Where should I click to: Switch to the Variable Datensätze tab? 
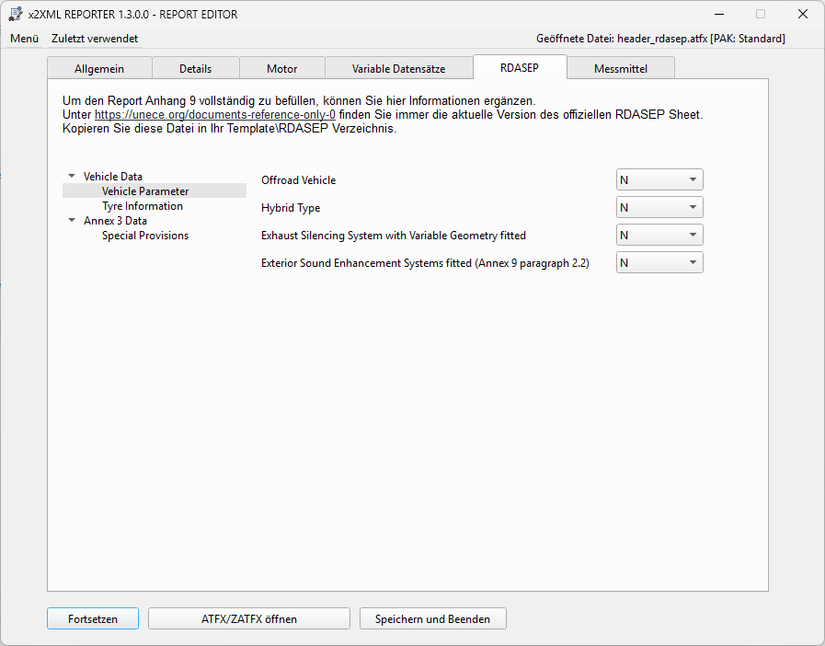coord(398,69)
